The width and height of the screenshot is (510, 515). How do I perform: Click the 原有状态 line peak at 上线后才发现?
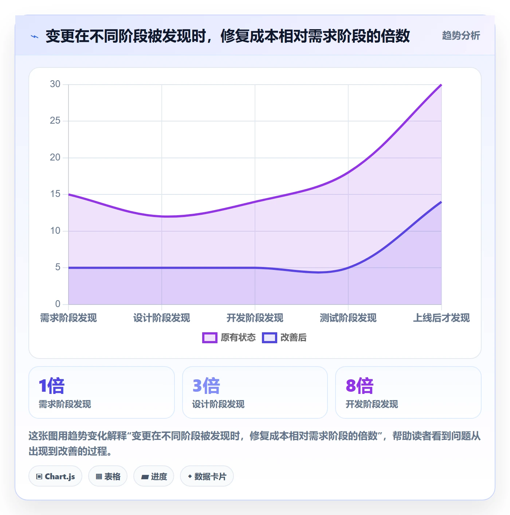click(x=442, y=85)
